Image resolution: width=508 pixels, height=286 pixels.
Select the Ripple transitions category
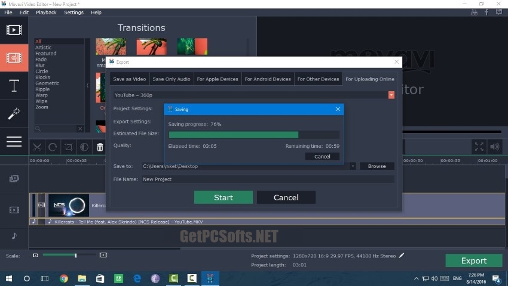[42, 89]
